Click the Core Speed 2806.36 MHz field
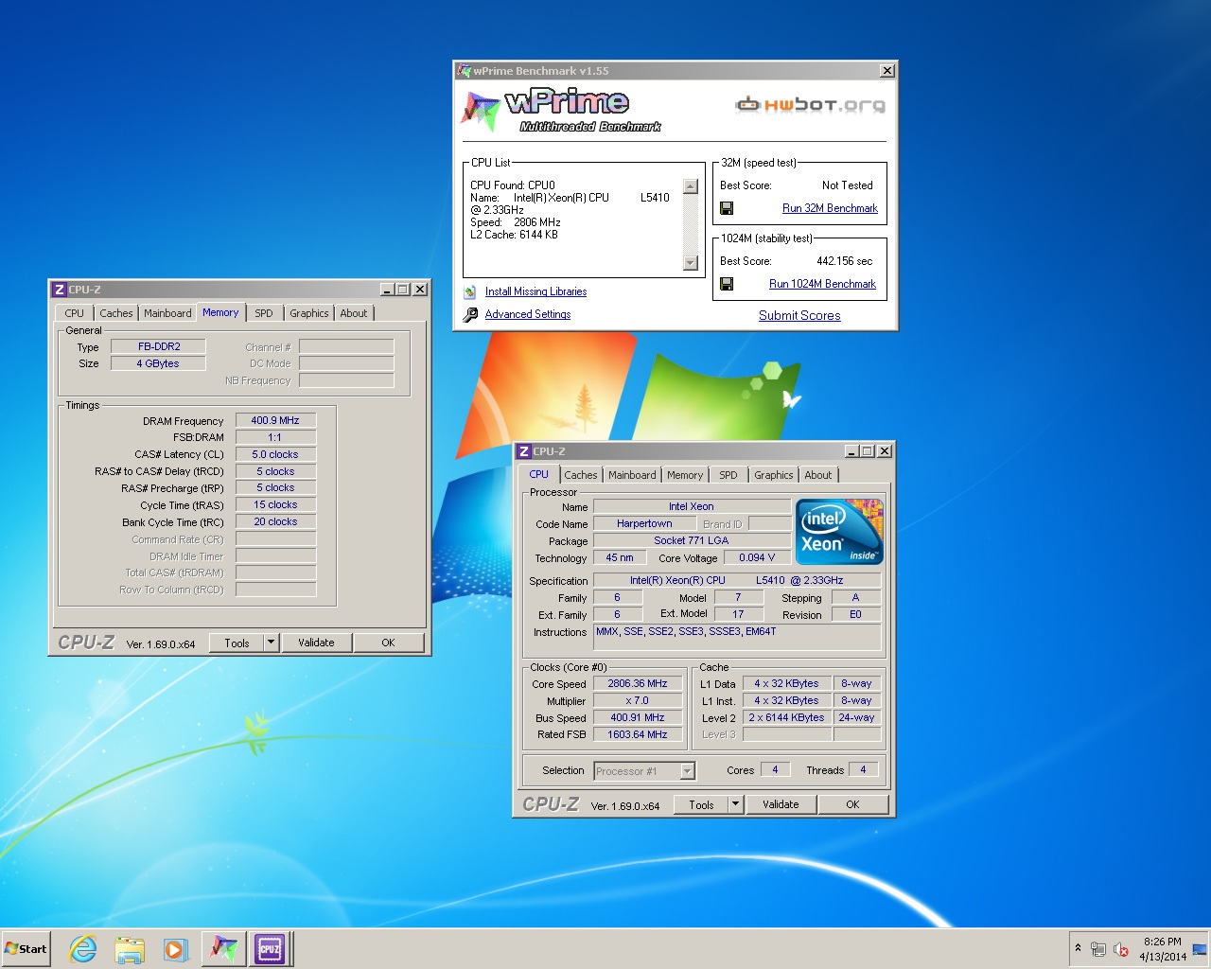 (638, 683)
